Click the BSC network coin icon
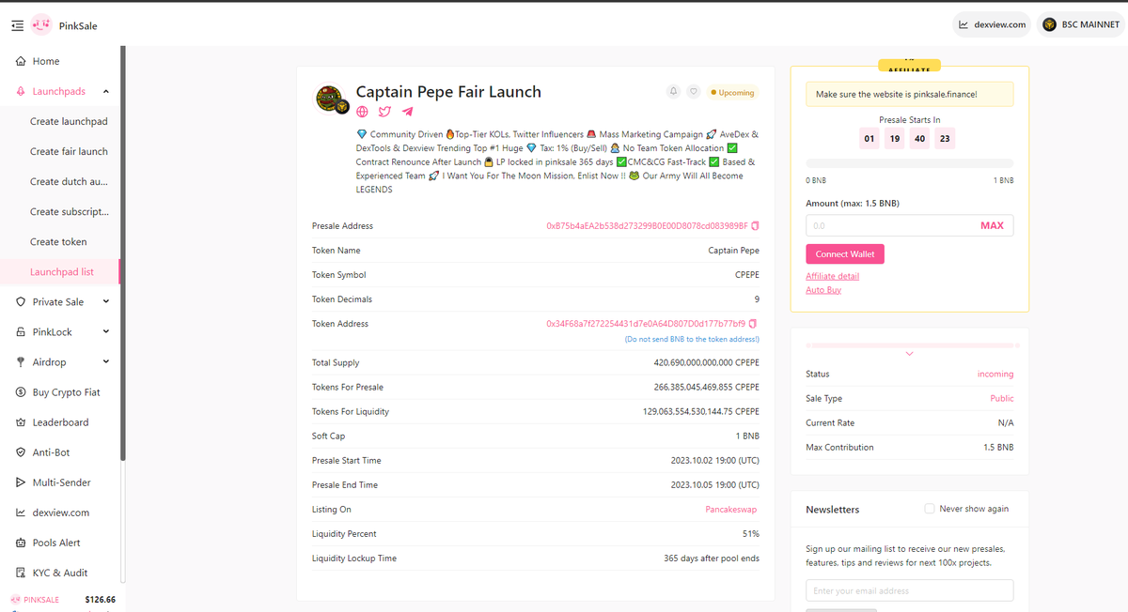Image resolution: width=1128 pixels, height=612 pixels. coord(1049,24)
